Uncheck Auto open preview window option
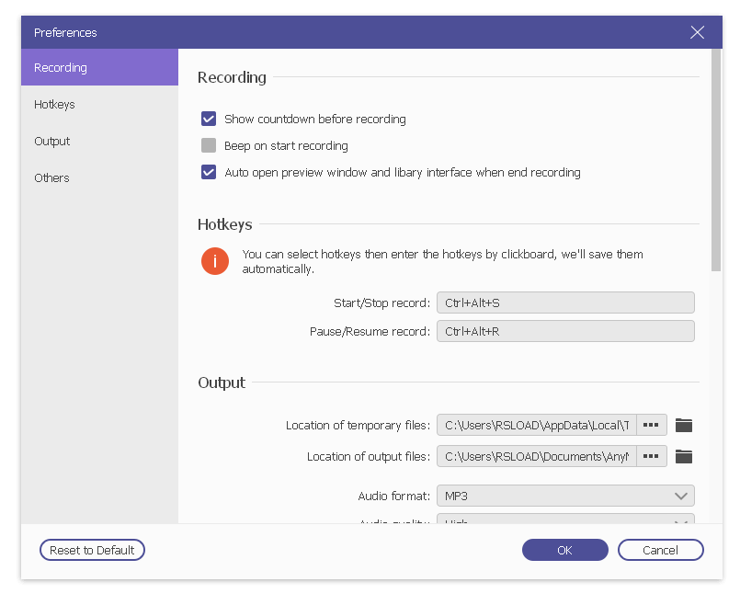Viewport: 740px width, 605px height. 209,172
